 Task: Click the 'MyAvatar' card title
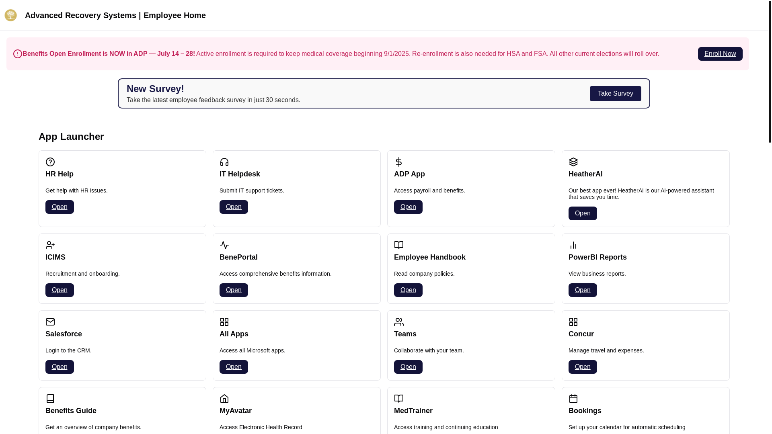(236, 411)
